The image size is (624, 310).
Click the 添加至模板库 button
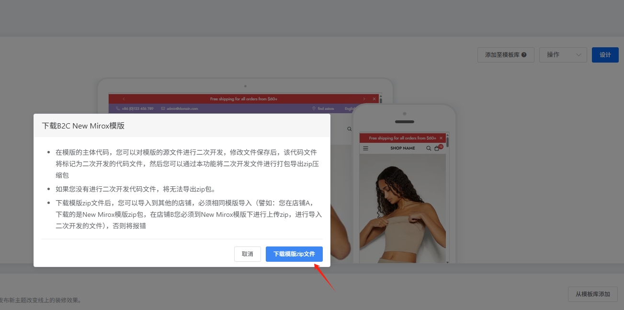coord(502,55)
